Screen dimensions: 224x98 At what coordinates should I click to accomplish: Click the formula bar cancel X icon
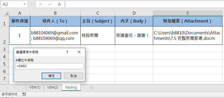(x=41, y=4)
